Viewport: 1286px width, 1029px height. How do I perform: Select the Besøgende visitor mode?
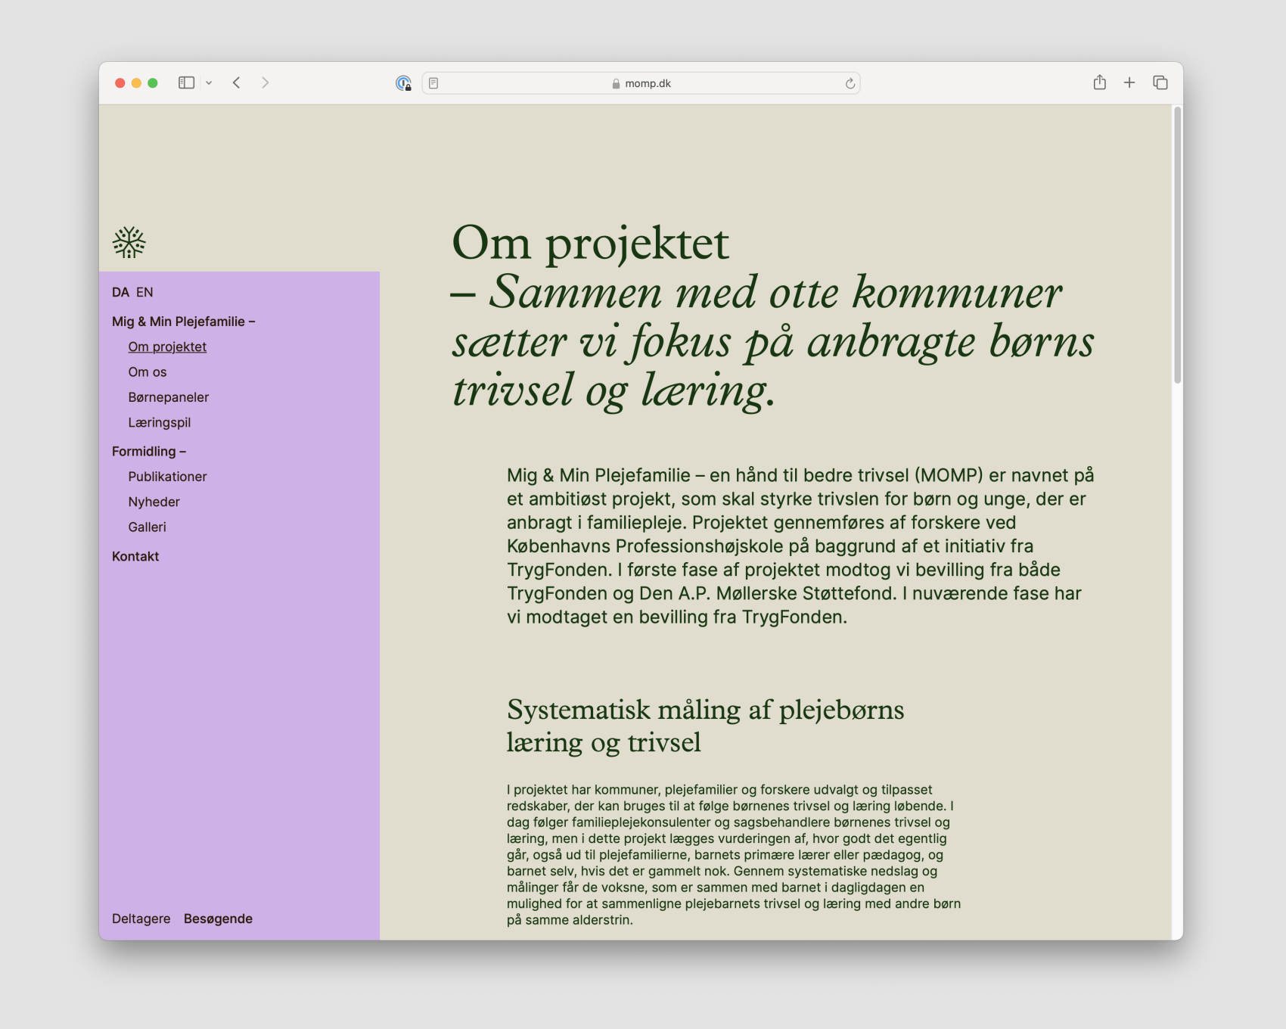coord(218,919)
